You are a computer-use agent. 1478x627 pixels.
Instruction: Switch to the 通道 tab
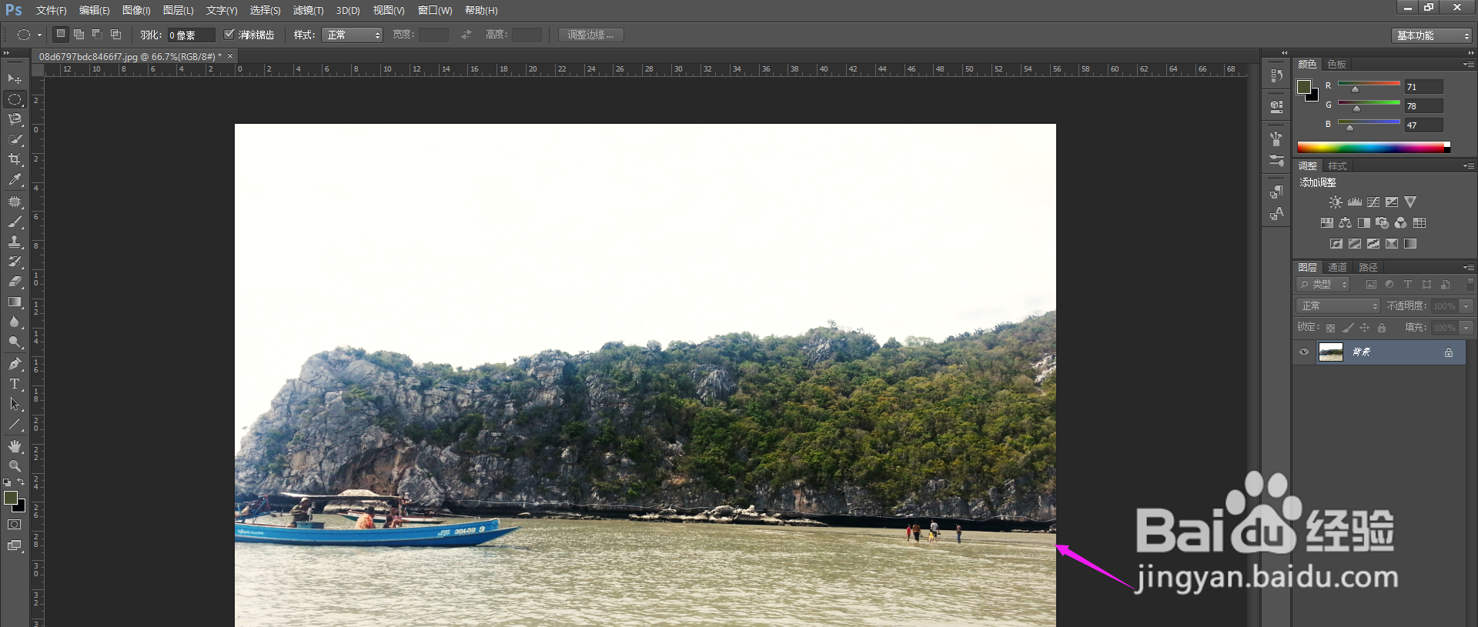point(1337,268)
